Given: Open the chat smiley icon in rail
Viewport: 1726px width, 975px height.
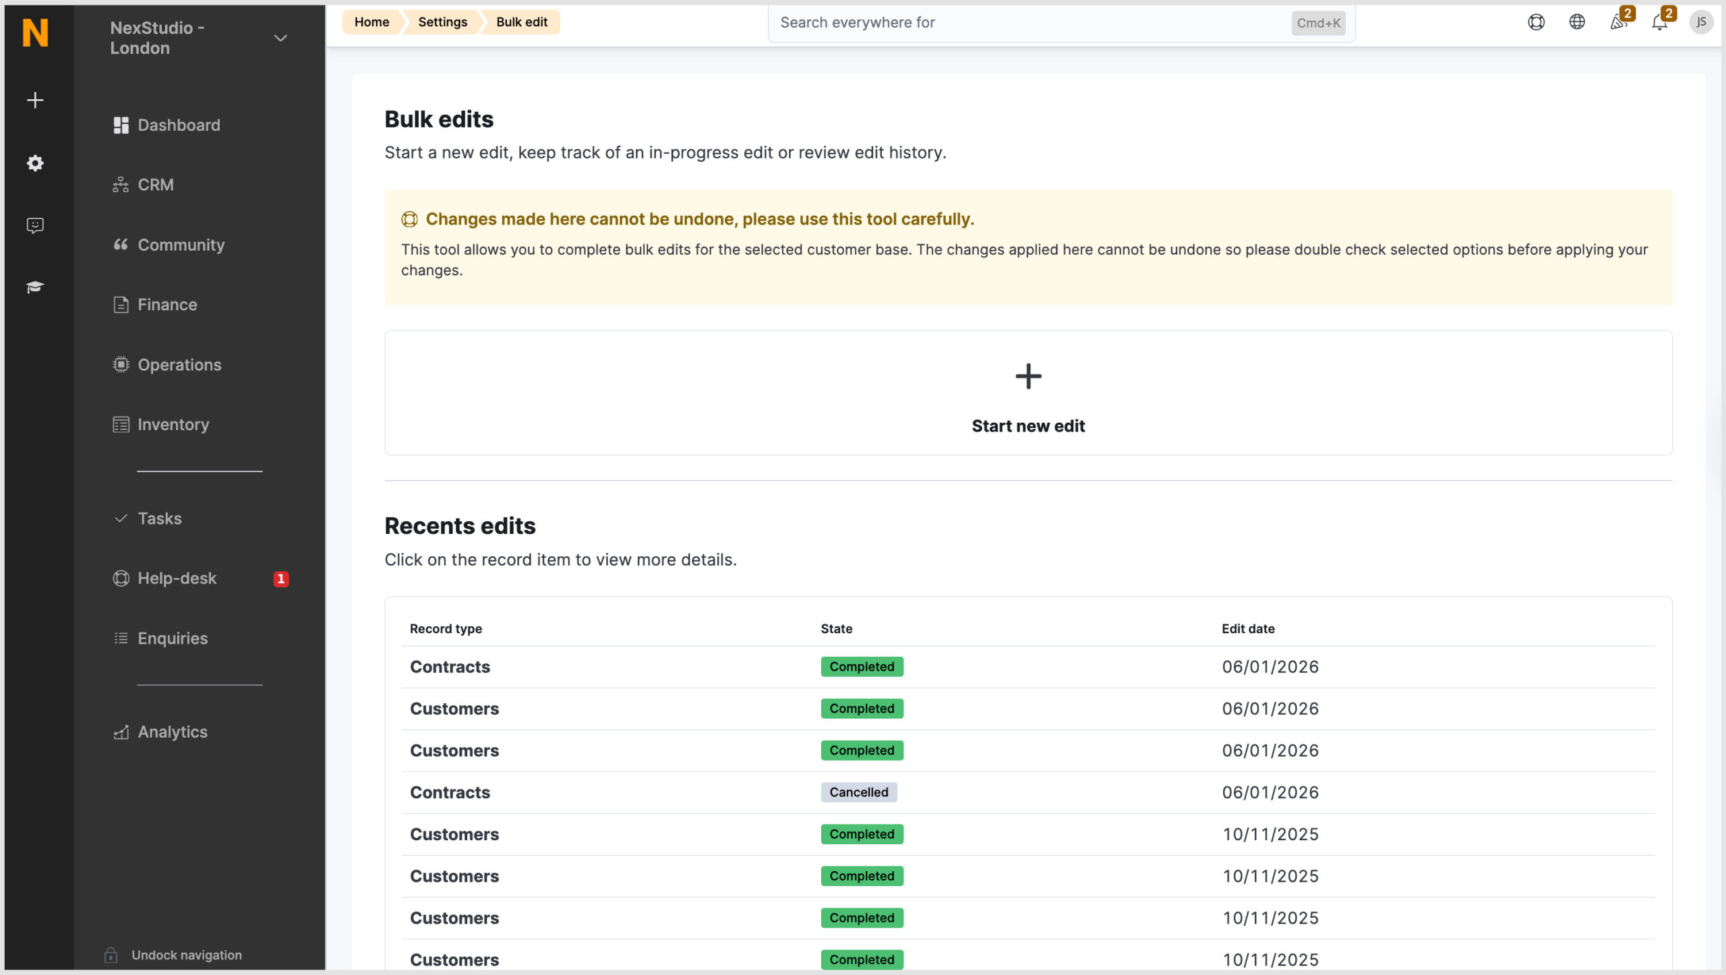Looking at the screenshot, I should point(35,225).
